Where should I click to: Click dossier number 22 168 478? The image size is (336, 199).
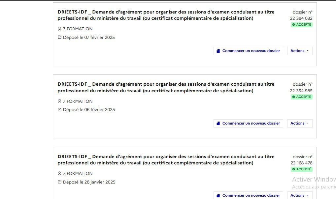coord(301,163)
